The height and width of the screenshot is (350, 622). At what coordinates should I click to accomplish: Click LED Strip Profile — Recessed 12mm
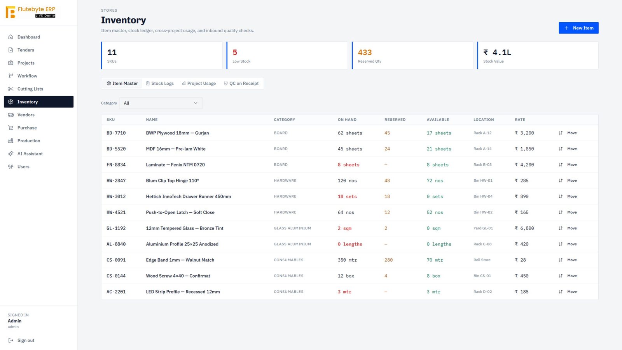coord(183,292)
